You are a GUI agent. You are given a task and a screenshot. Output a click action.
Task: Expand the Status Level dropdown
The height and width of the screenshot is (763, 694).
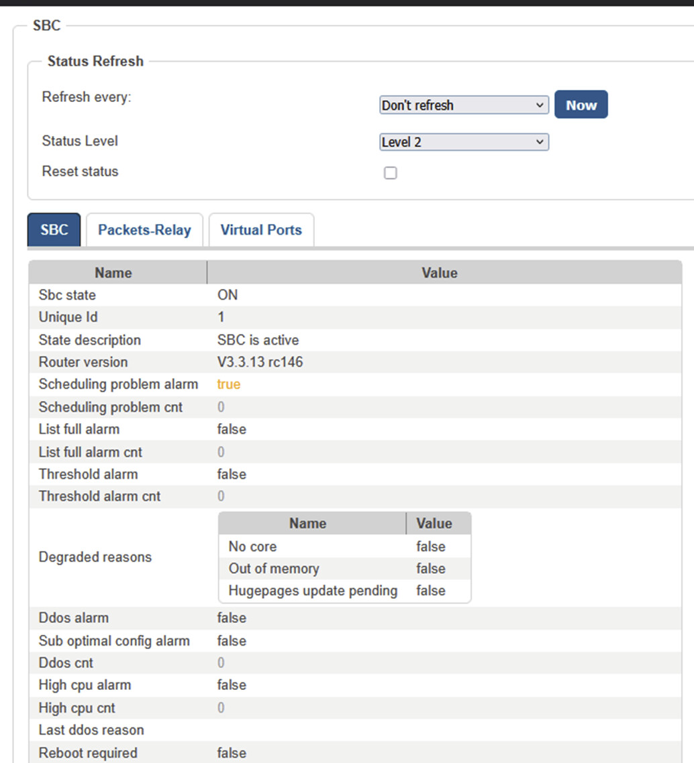tap(464, 142)
